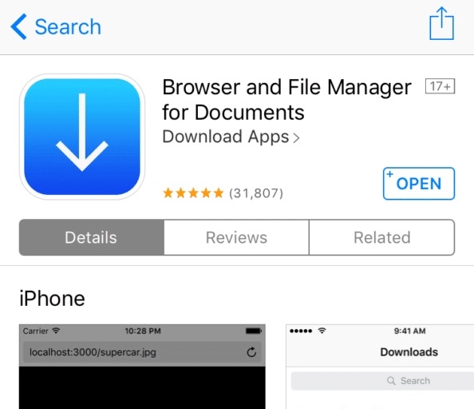Tap the blue download arrow app icon

click(x=82, y=137)
